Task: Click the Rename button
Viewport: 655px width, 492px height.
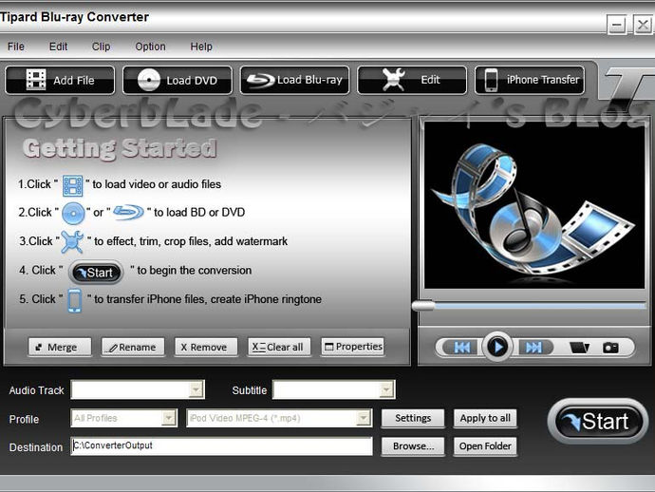Action: click(x=133, y=347)
